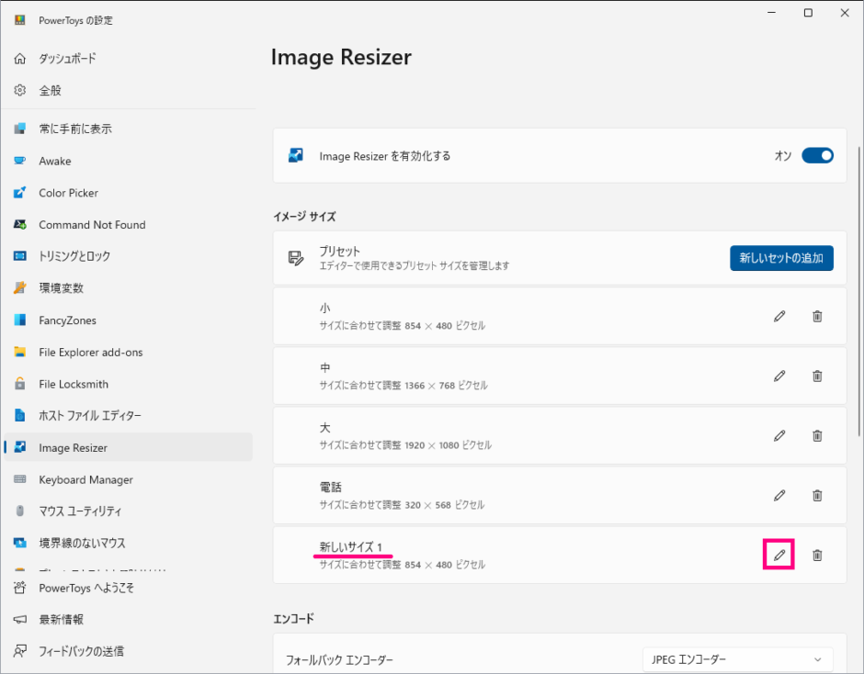Open マウス ユーティリティ page

tap(128, 511)
